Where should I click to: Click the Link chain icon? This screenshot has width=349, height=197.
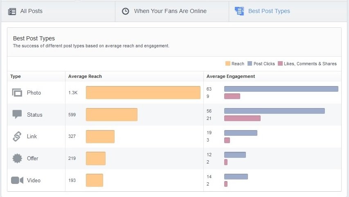(x=17, y=137)
